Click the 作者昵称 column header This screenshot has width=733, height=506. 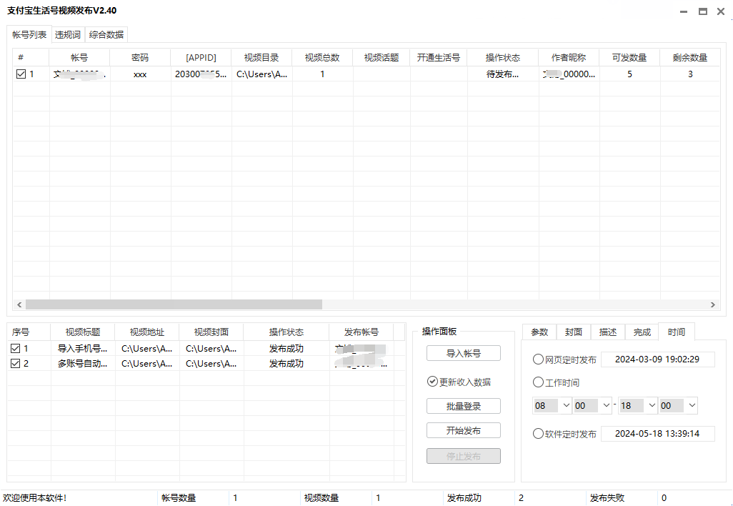(x=569, y=57)
